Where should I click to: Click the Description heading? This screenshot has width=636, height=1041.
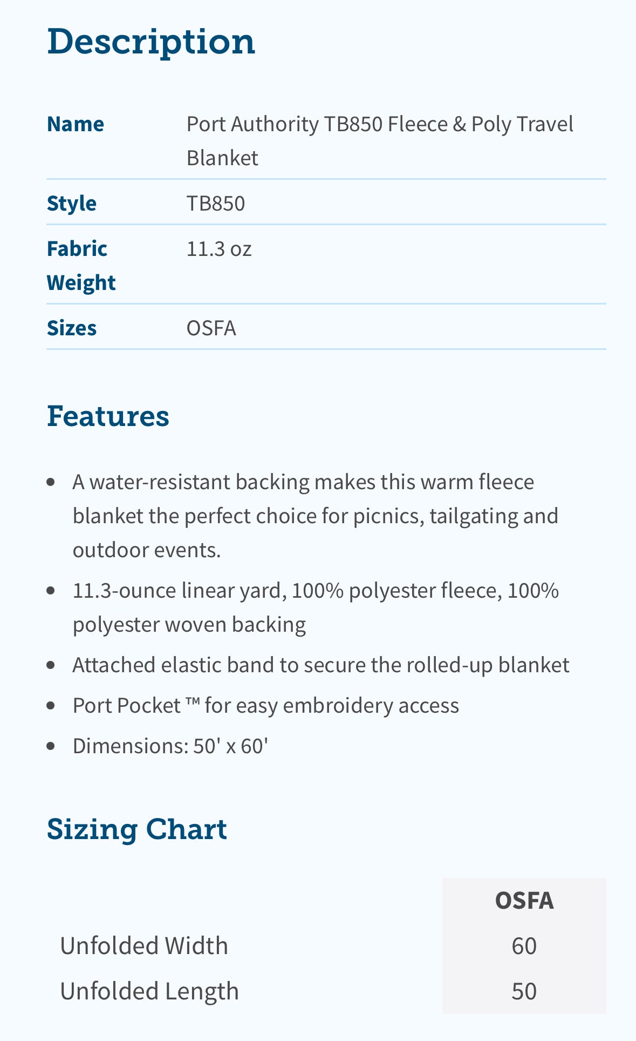pos(151,42)
